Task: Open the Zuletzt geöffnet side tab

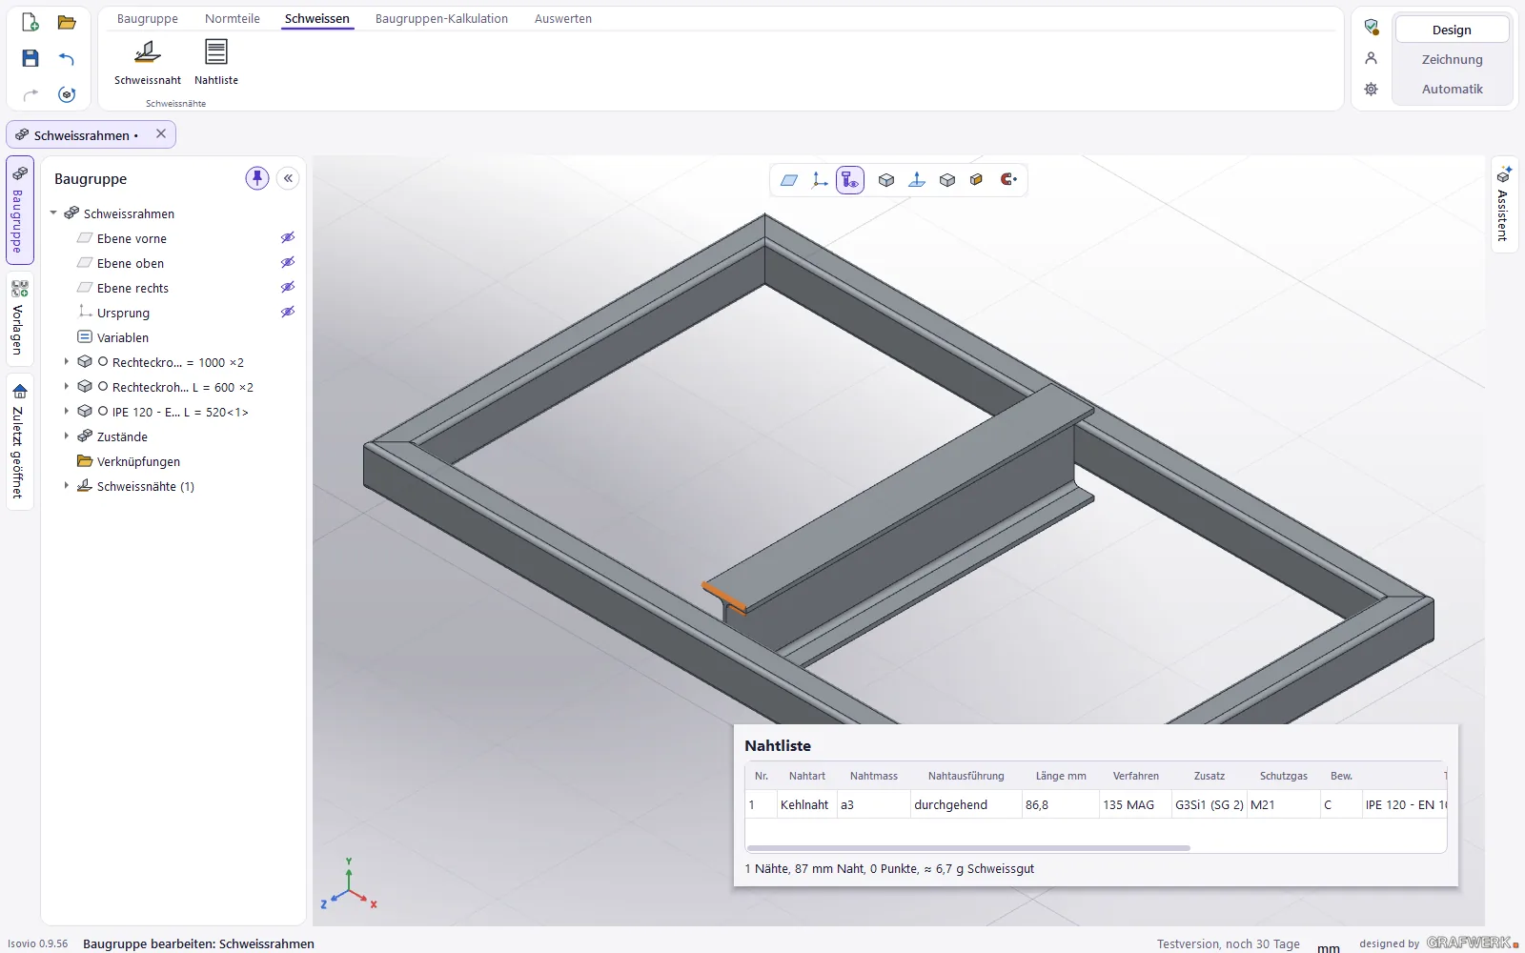Action: (19, 441)
